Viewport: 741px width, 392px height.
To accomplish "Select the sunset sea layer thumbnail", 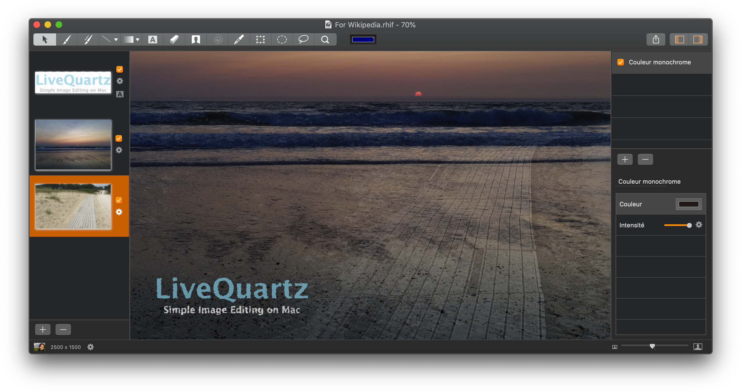I will pos(73,144).
